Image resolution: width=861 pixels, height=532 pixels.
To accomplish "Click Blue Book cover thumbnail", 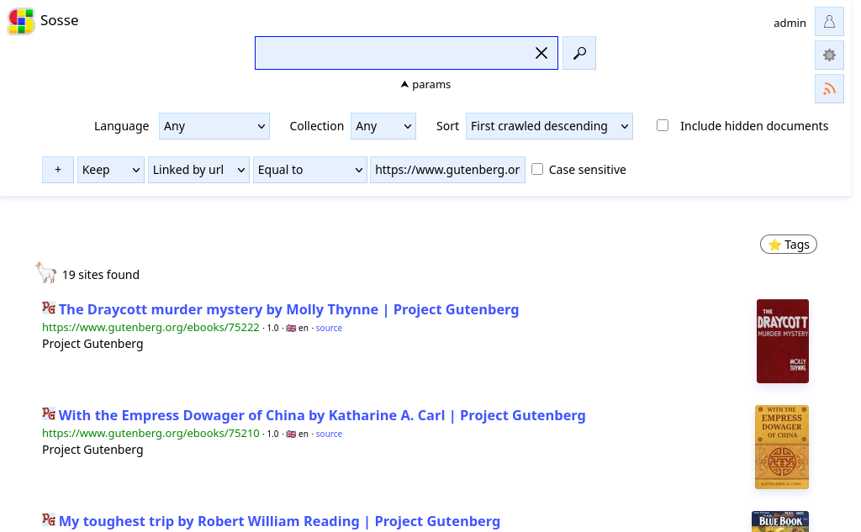I will point(780,522).
